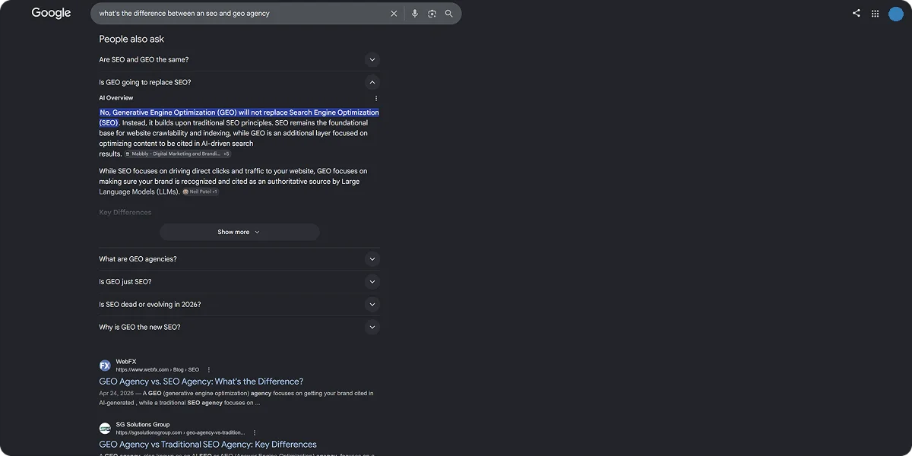Click the WebFX site favicon
Screen dimensions: 912x456
(105, 366)
